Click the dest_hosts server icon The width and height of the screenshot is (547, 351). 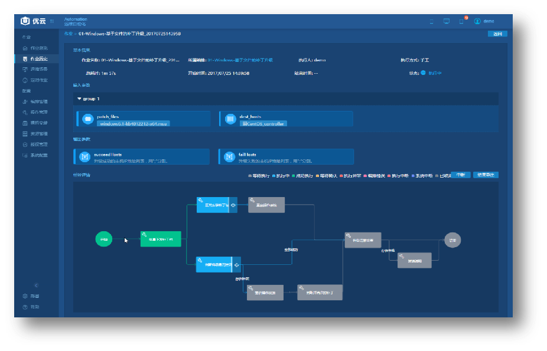click(229, 119)
